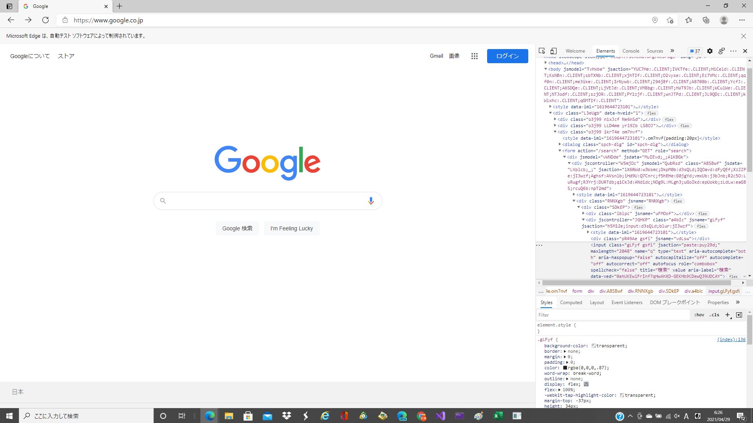Open DevTools settings gear
753x423 pixels.
point(710,51)
